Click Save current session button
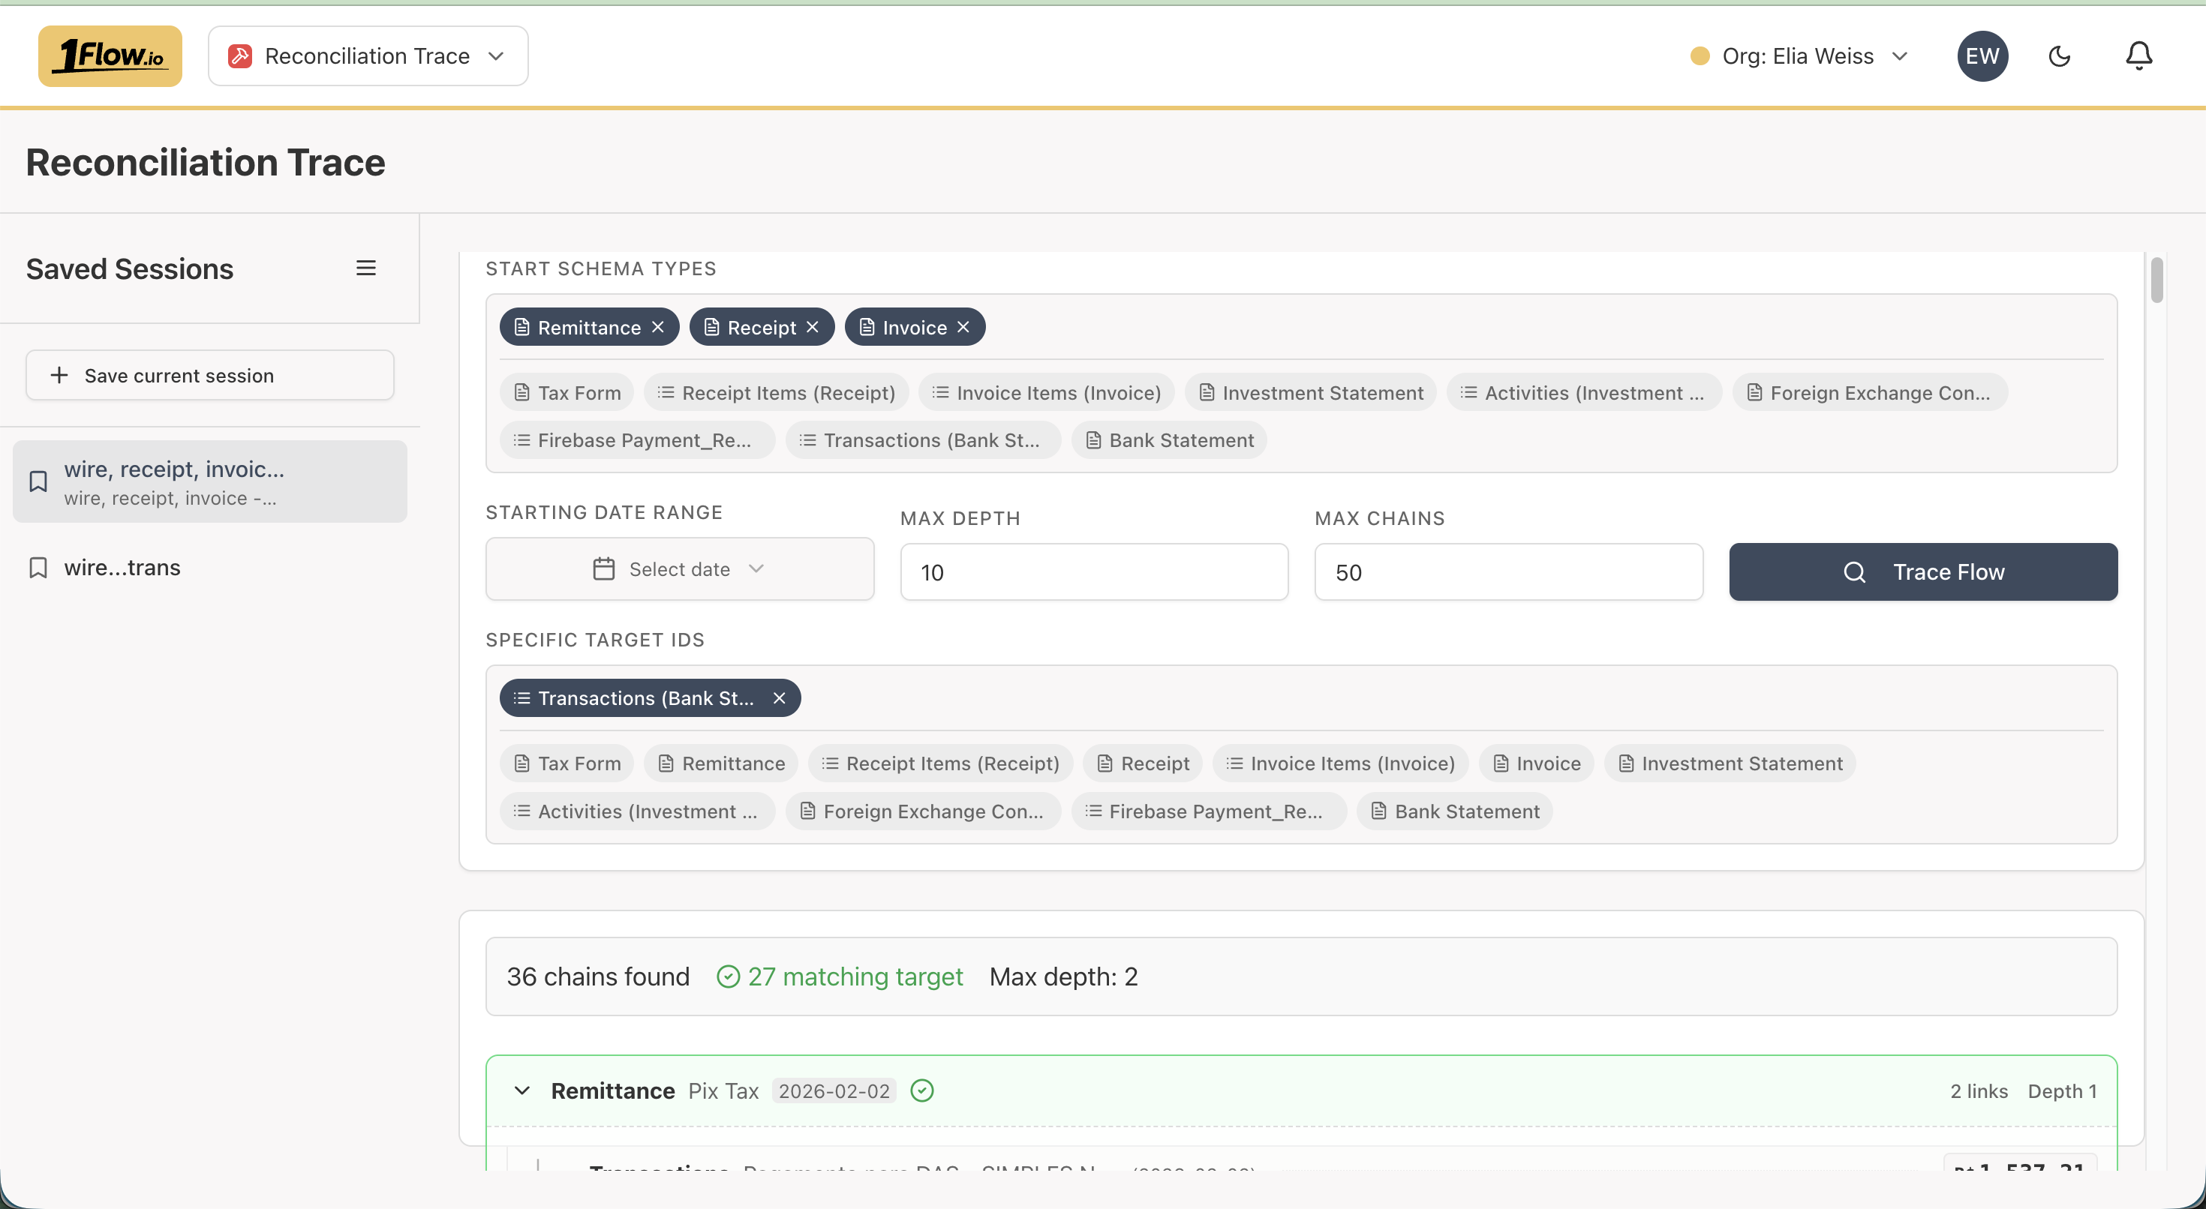 click(210, 375)
